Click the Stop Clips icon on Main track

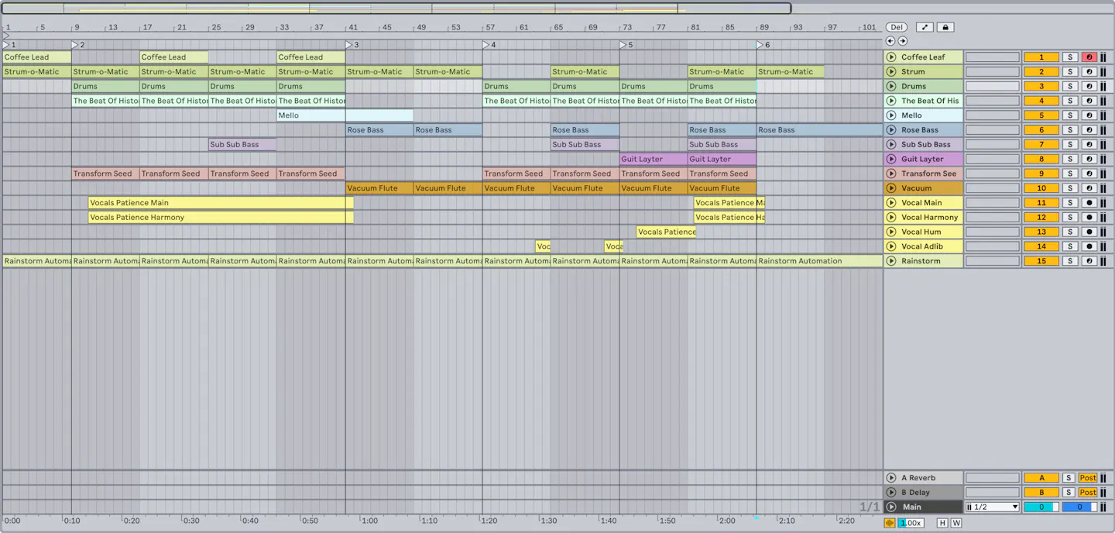click(1104, 507)
